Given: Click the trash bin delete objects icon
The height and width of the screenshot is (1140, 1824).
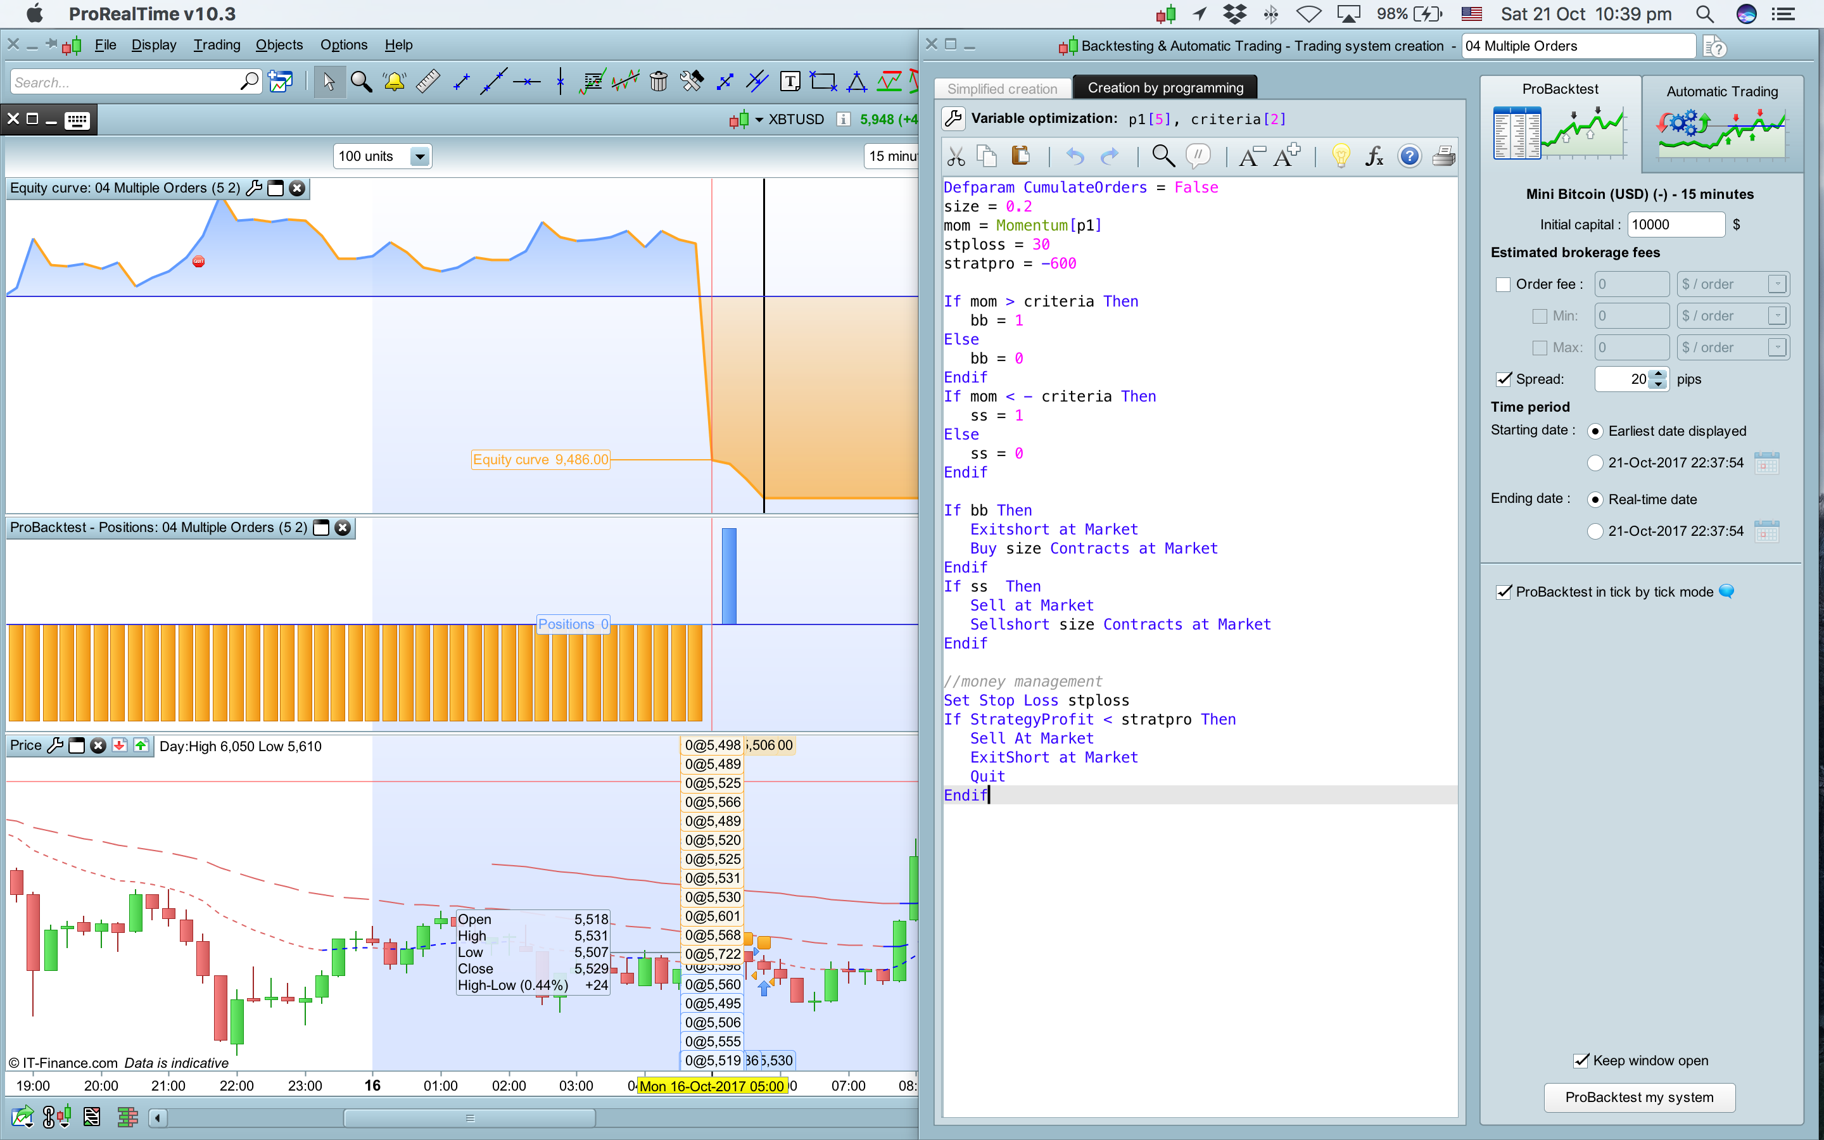Looking at the screenshot, I should [658, 82].
